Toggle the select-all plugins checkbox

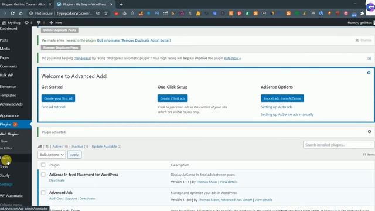tap(43, 165)
